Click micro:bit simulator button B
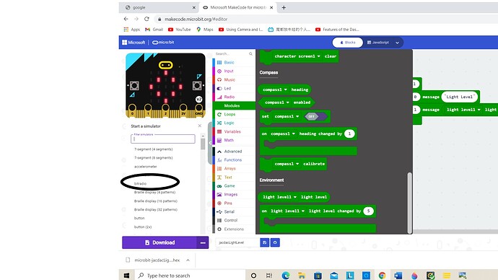The height and width of the screenshot is (280, 498). click(197, 85)
